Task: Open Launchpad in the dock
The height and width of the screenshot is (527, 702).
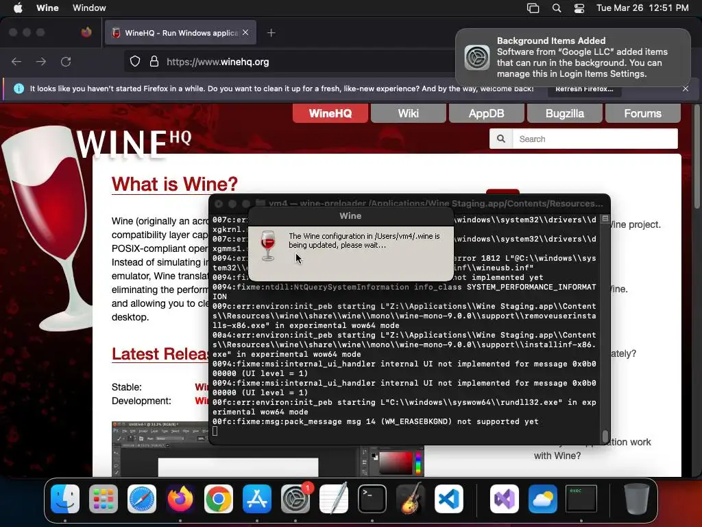Action: pos(104,499)
